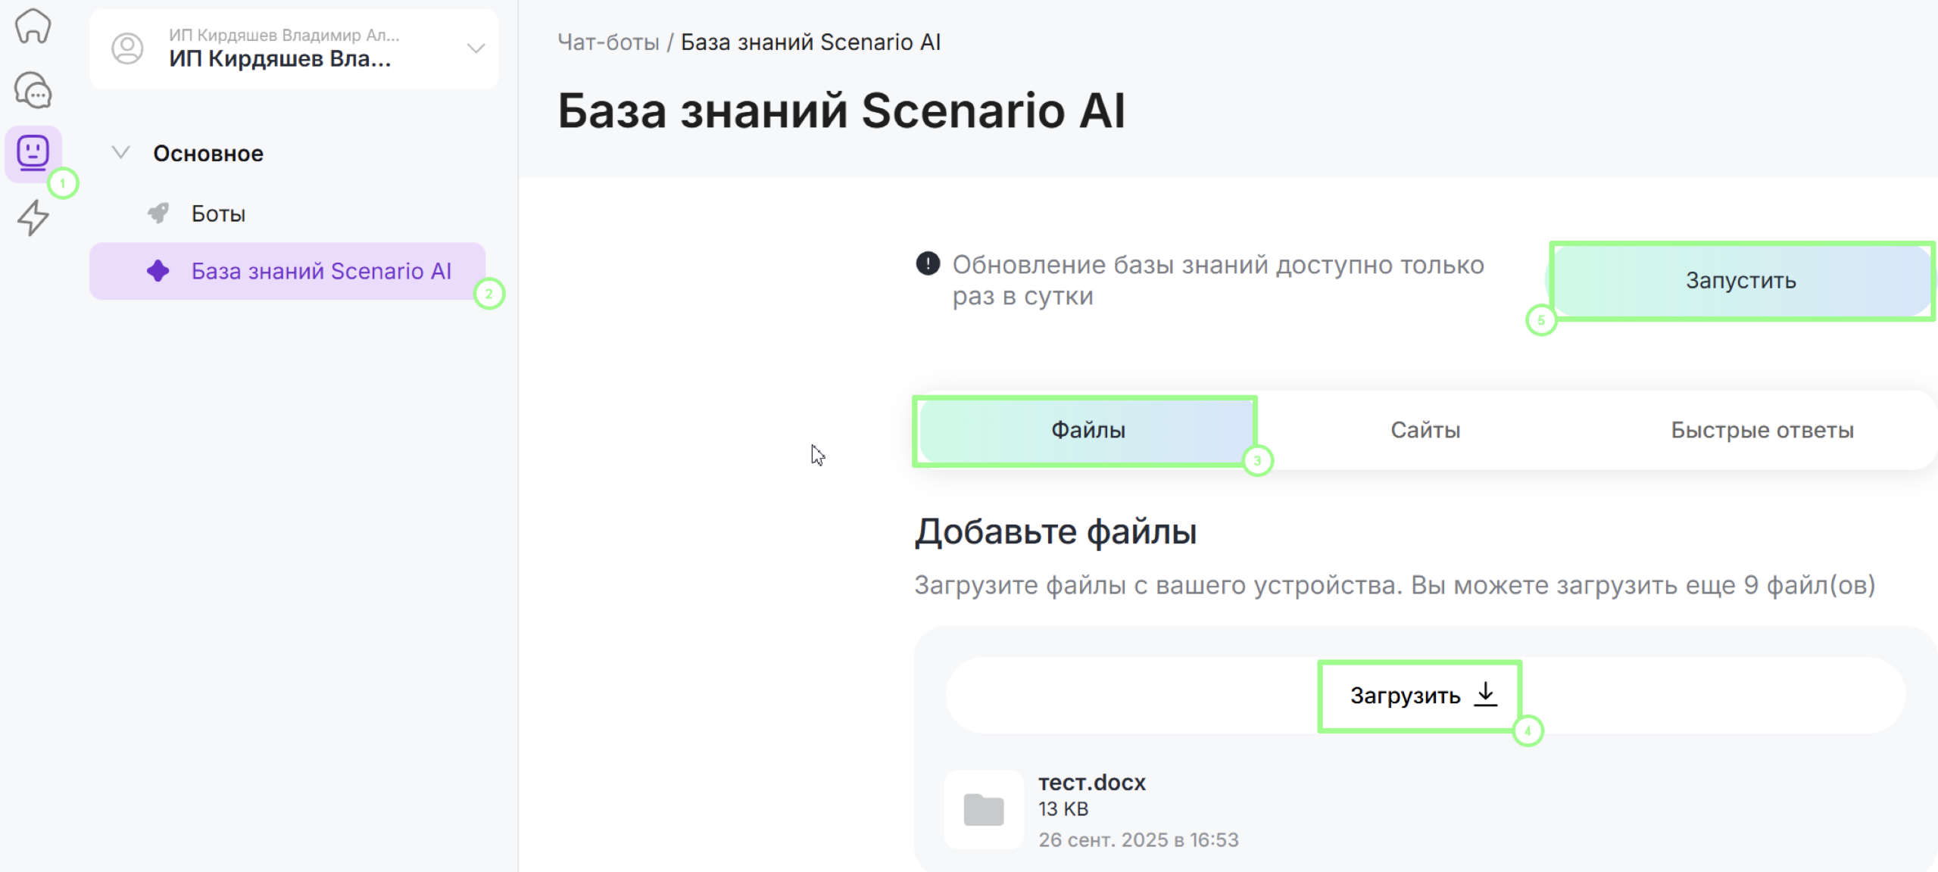Follow the Чат-боты breadcrumb link
The width and height of the screenshot is (1938, 872).
coord(608,42)
